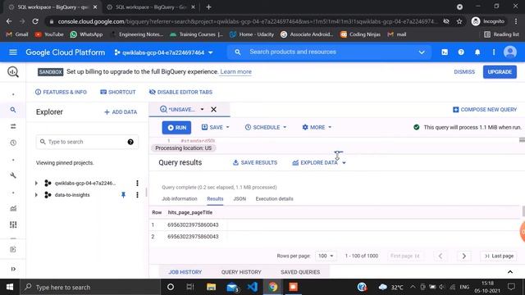Open the Mail app from taskbar
This screenshot has height=295, width=525.
(x=232, y=287)
